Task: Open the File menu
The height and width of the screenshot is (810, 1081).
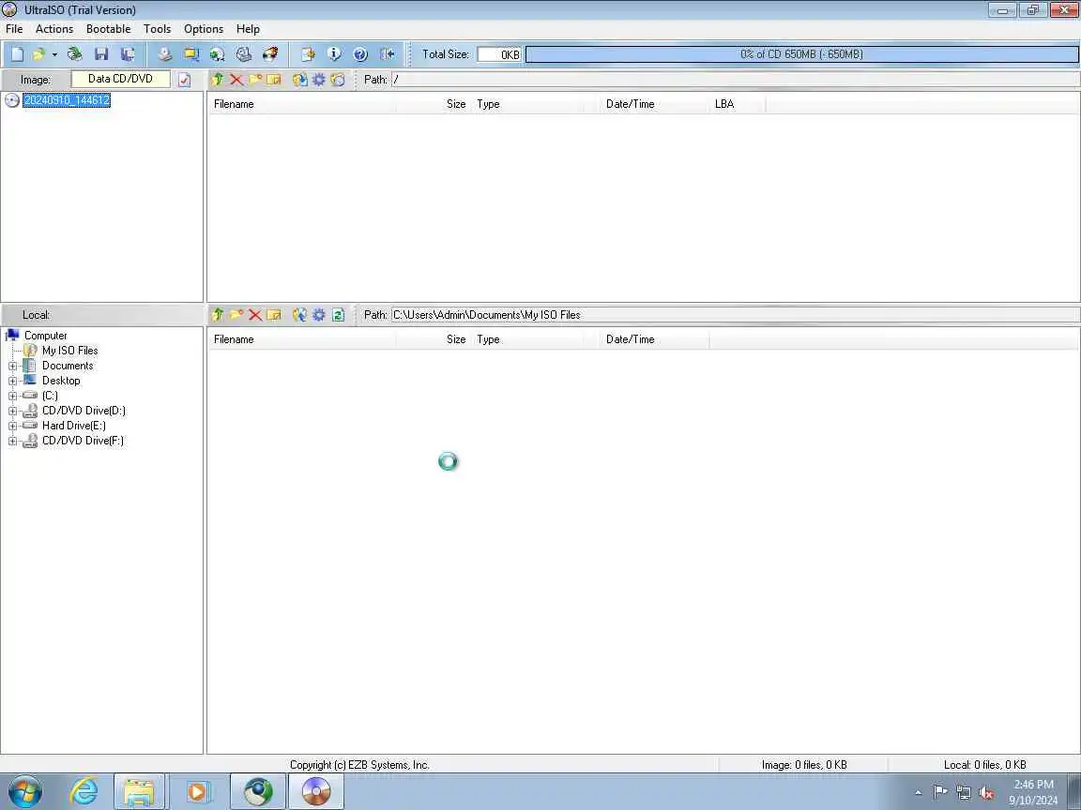Action: click(x=14, y=29)
